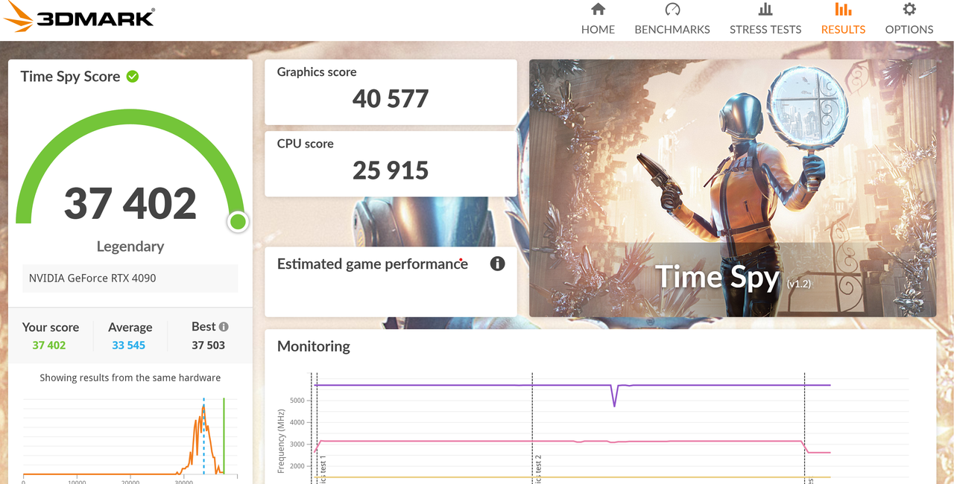
Task: Click the Time Spy Score heading
Action: (70, 76)
